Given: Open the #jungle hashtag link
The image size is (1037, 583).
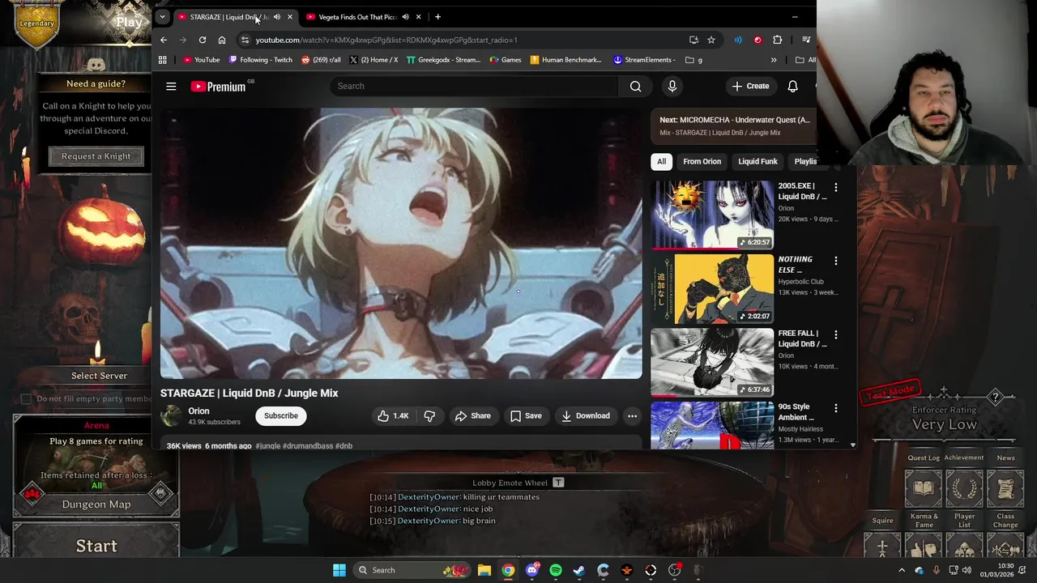Looking at the screenshot, I should (267, 446).
